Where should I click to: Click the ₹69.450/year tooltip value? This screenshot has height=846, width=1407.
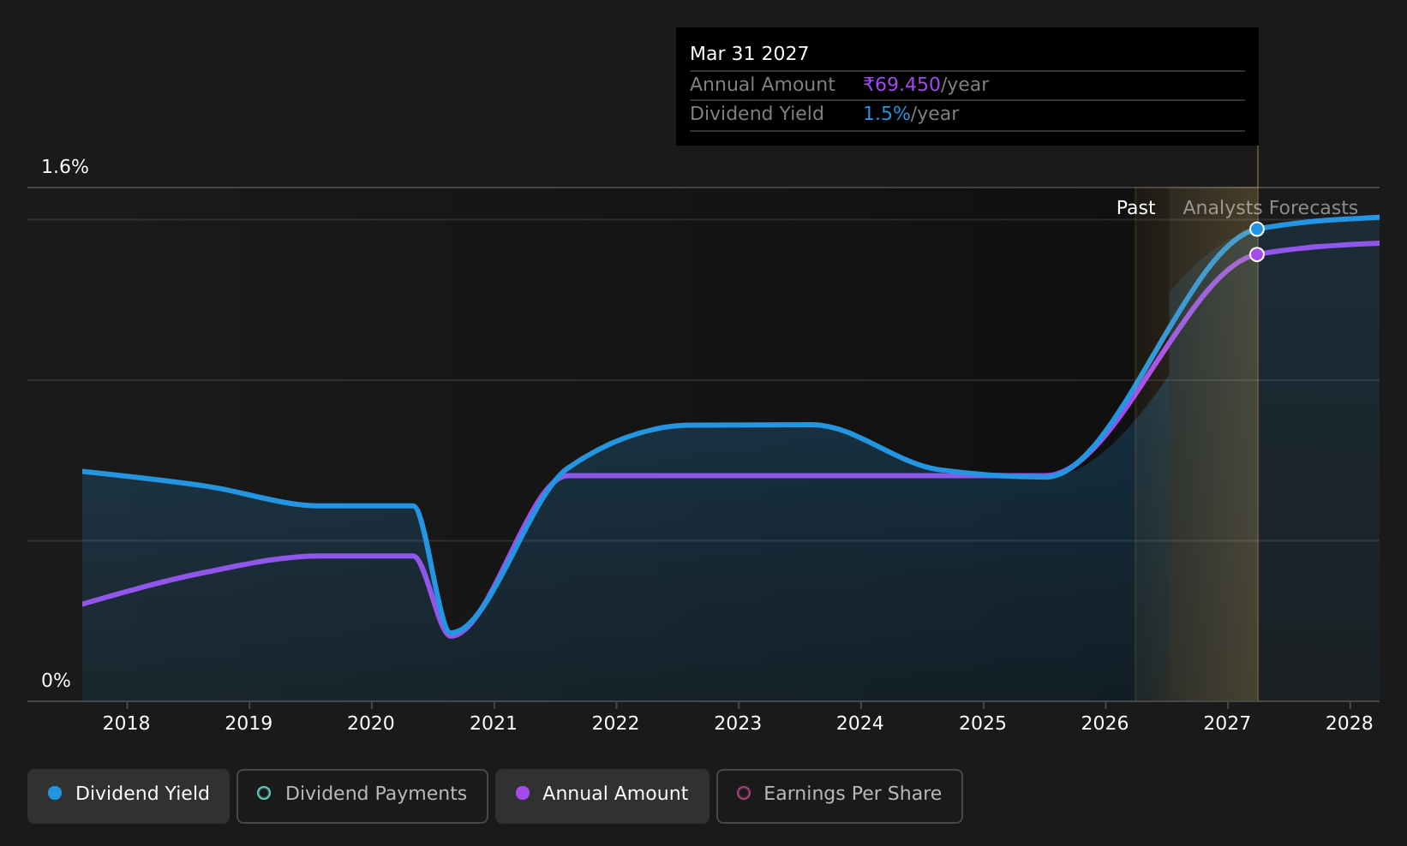point(925,85)
